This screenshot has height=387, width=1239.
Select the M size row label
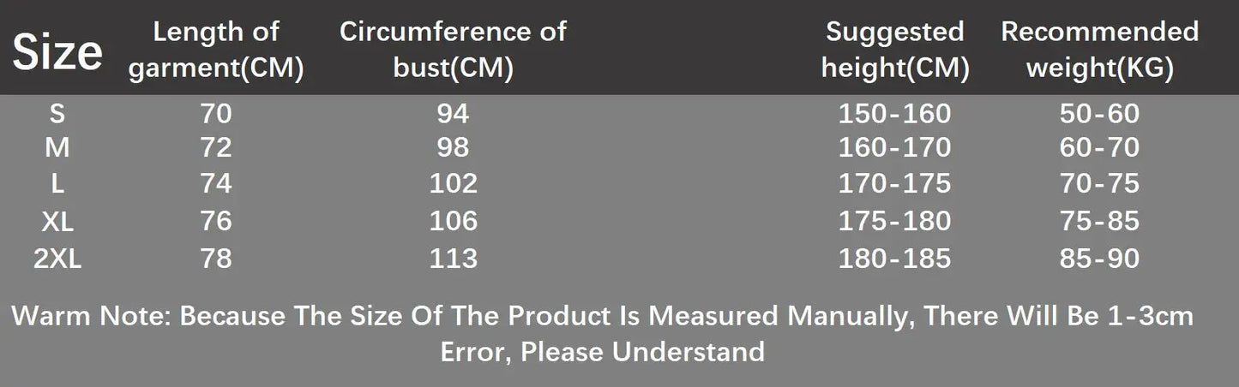click(x=57, y=148)
